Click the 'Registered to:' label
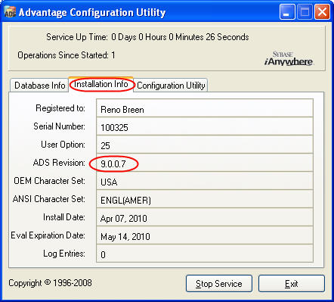Image resolution: width=334 pixels, height=302 pixels. [x=60, y=108]
